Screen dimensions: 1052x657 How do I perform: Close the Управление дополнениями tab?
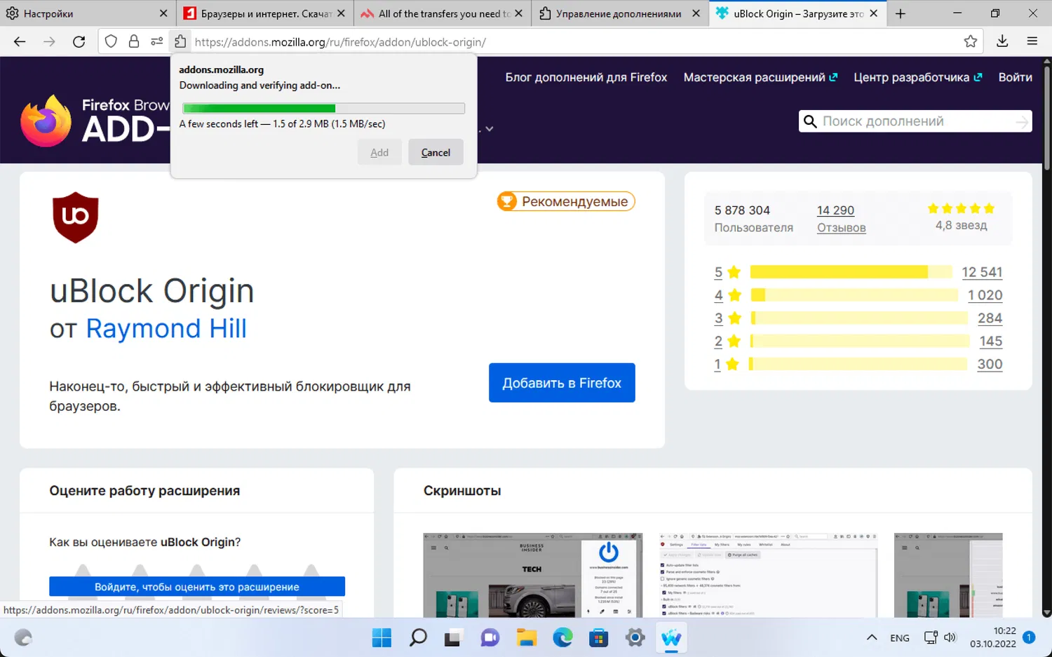696,13
